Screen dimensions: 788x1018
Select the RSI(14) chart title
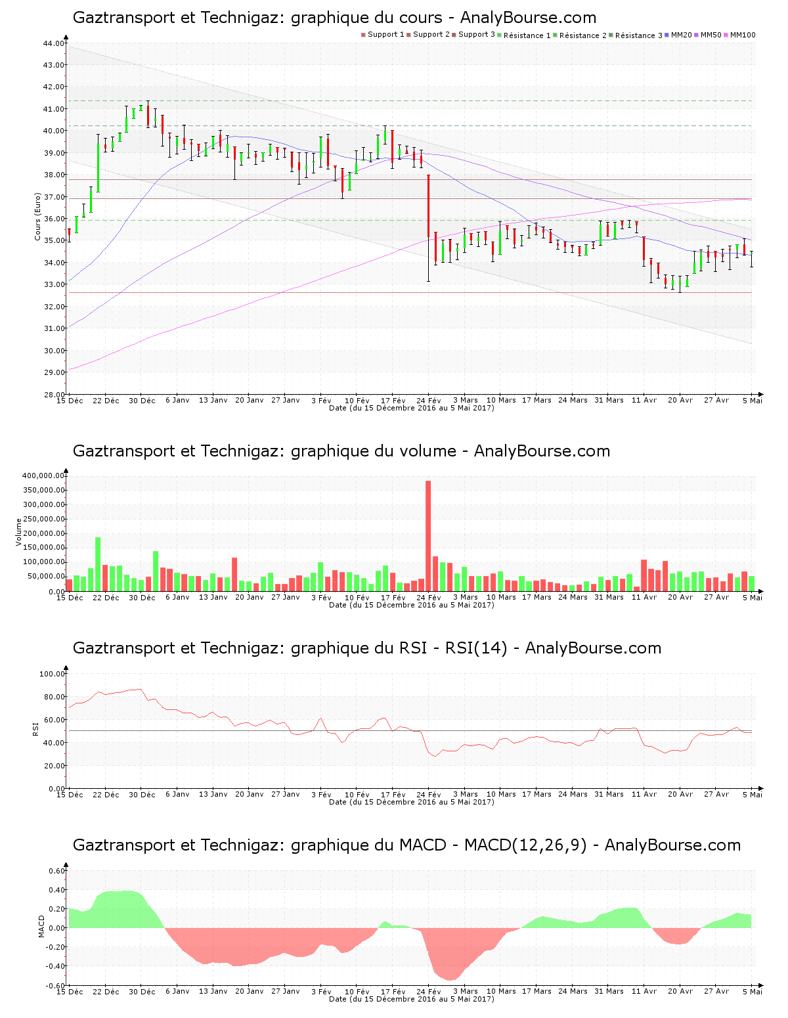click(x=366, y=648)
